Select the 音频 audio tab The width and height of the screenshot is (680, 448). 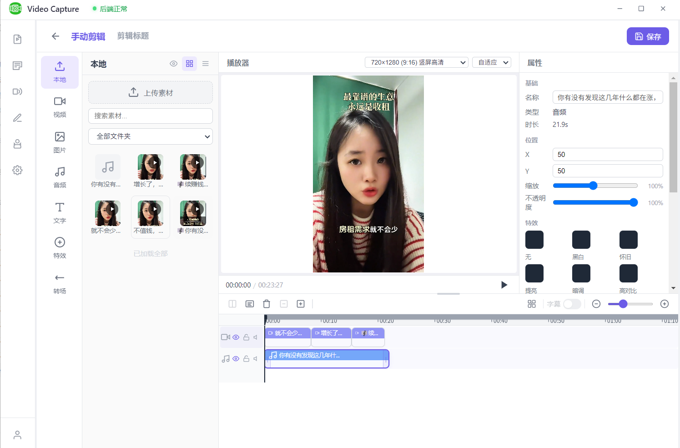[60, 178]
